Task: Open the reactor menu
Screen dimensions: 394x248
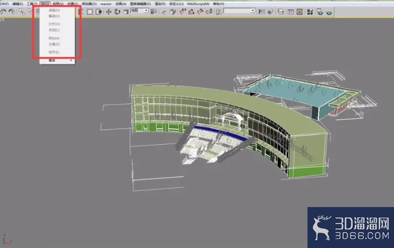Action: 106,4
